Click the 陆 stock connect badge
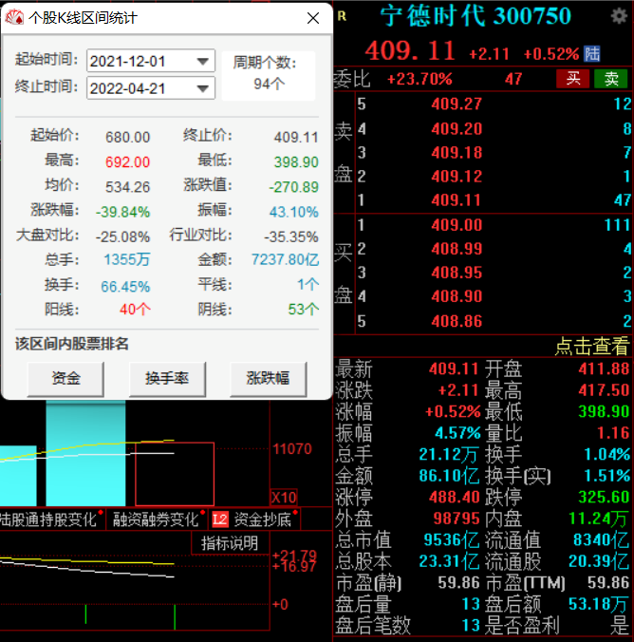This screenshot has height=642, width=634. pyautogui.click(x=592, y=53)
